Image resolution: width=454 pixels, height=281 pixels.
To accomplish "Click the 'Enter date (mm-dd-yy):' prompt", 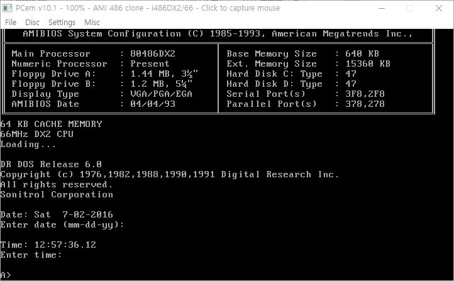I will pyautogui.click(x=62, y=224).
